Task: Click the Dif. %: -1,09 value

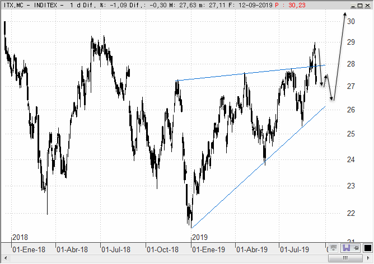Action: coord(105,5)
